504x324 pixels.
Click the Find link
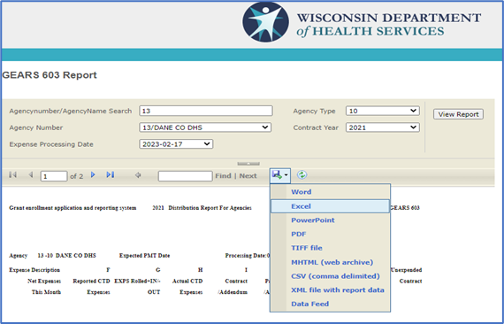click(x=223, y=176)
